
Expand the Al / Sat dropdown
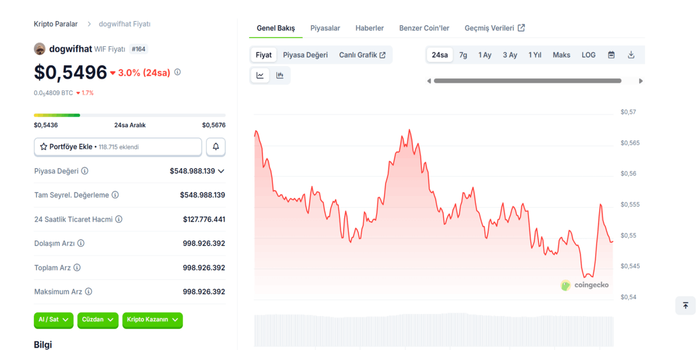pyautogui.click(x=54, y=320)
